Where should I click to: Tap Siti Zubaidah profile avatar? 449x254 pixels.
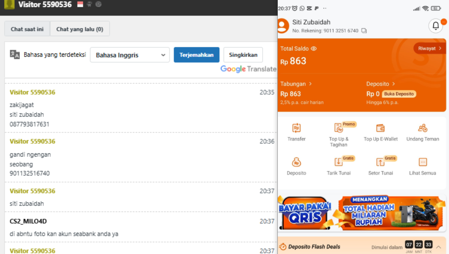pos(283,26)
